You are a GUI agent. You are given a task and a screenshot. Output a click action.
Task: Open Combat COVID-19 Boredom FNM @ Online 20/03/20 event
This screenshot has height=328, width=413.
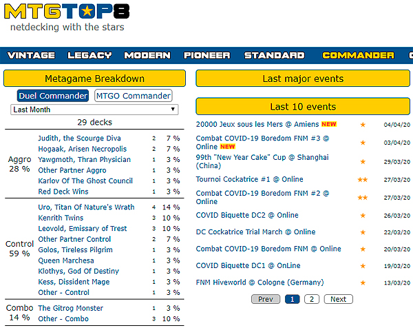coord(268,249)
